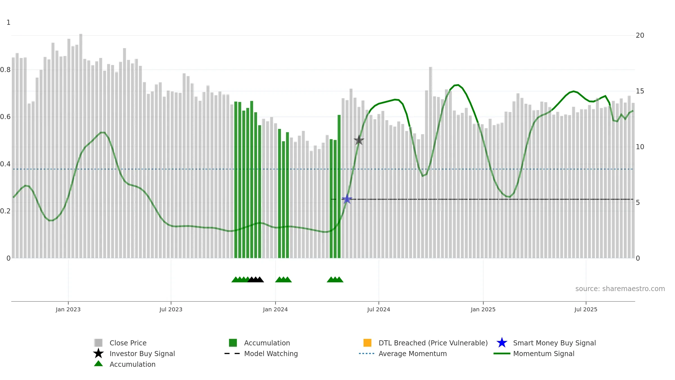Screen dimensions: 675x380
Task: Click the black Investor Buy star on chart
Action: [x=359, y=140]
